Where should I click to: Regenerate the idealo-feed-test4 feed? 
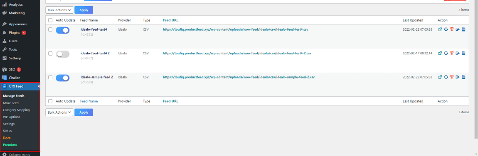(x=446, y=29)
